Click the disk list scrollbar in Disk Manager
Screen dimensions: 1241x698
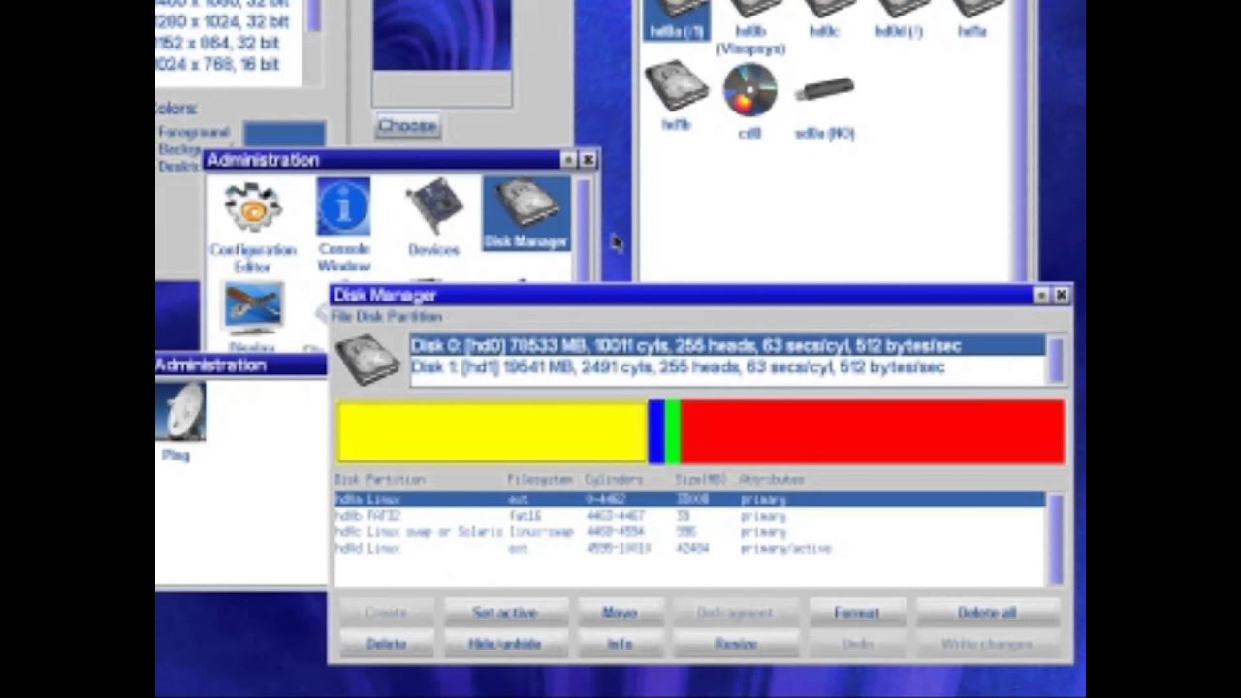tap(1055, 360)
